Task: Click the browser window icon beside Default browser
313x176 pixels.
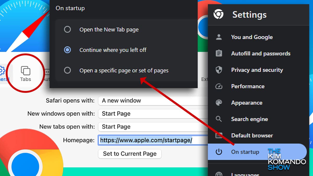Action: [219, 136]
